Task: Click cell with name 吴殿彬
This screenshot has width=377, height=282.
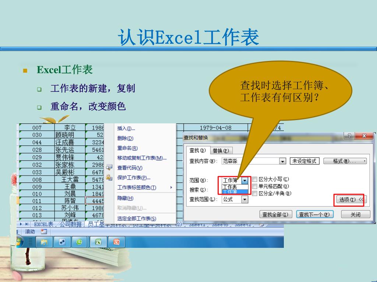Action: tap(70, 172)
